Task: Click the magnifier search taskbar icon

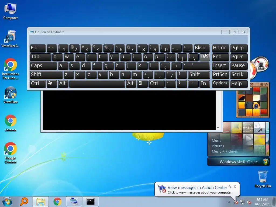Action: coord(24,202)
